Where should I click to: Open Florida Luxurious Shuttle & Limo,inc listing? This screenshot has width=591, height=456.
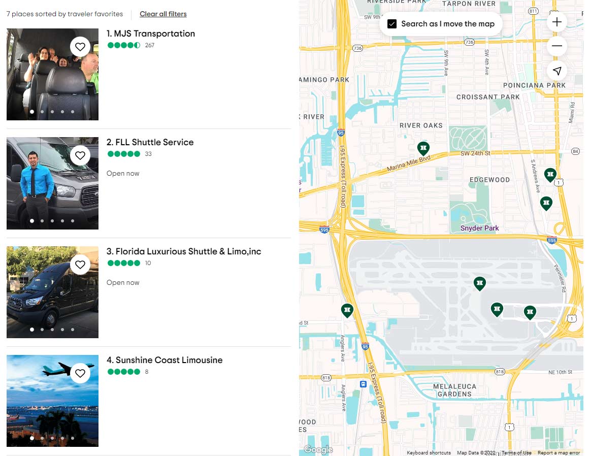184,251
